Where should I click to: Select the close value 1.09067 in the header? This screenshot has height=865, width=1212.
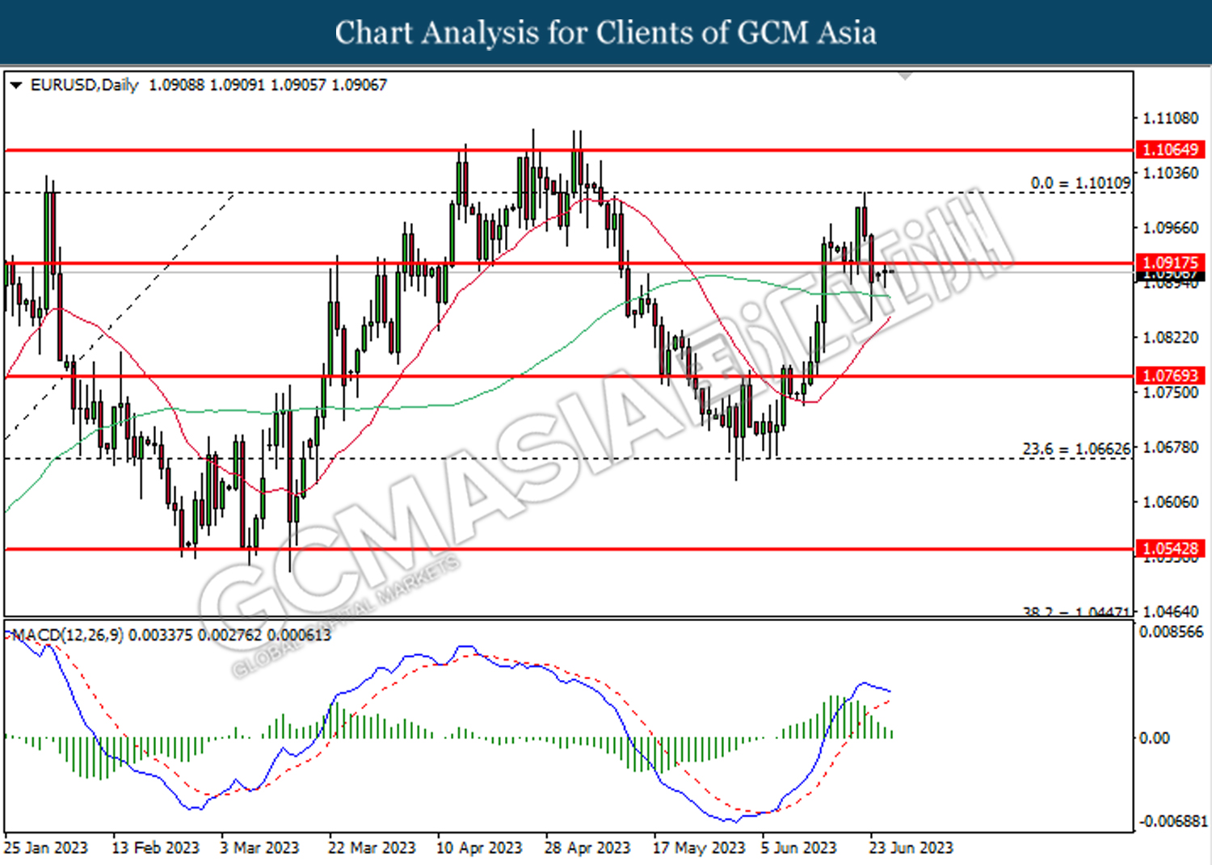tap(359, 85)
